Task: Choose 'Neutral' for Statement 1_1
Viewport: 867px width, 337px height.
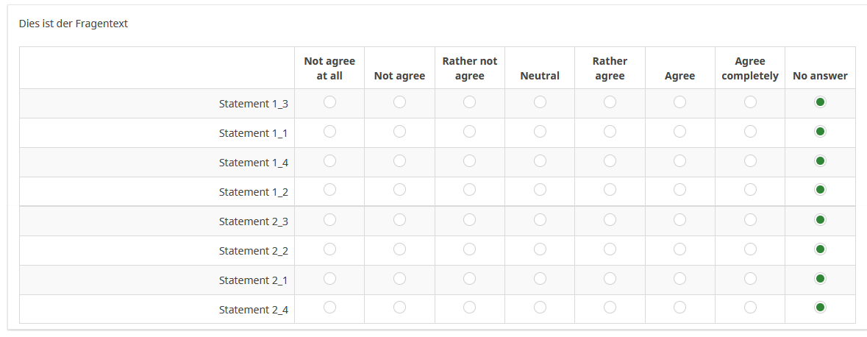Action: tap(540, 132)
